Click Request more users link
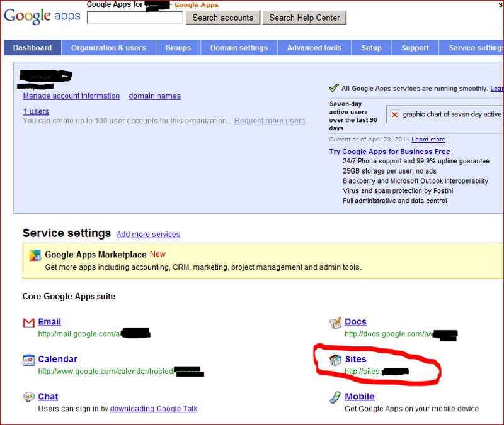504x425 pixels. (270, 121)
